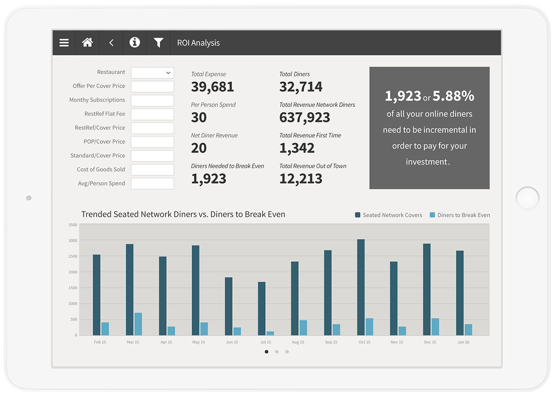The image size is (555, 398).
Task: Switch to the second carousel page dot
Action: point(277,352)
